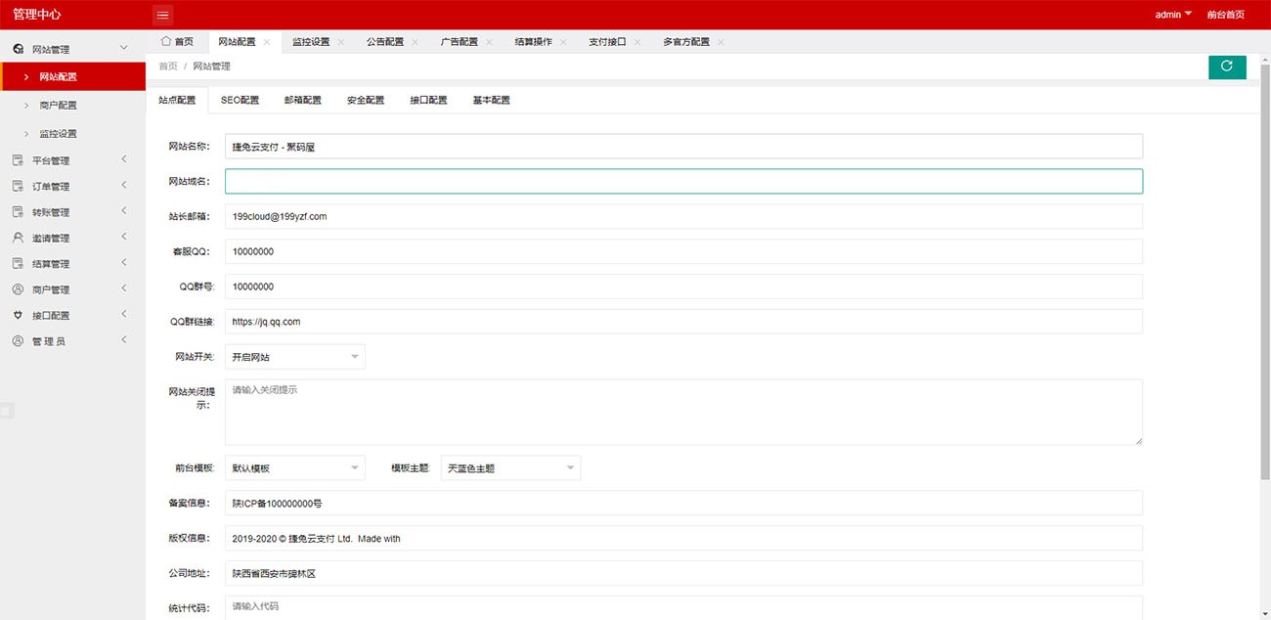The height and width of the screenshot is (620, 1271).
Task: Click the 客服QQ input field
Action: point(683,251)
